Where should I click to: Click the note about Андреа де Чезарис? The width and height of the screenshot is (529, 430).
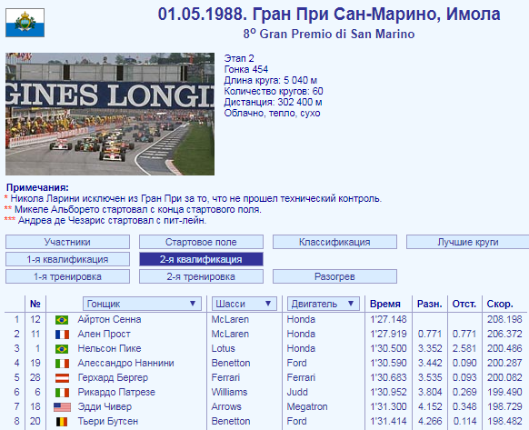click(x=105, y=220)
